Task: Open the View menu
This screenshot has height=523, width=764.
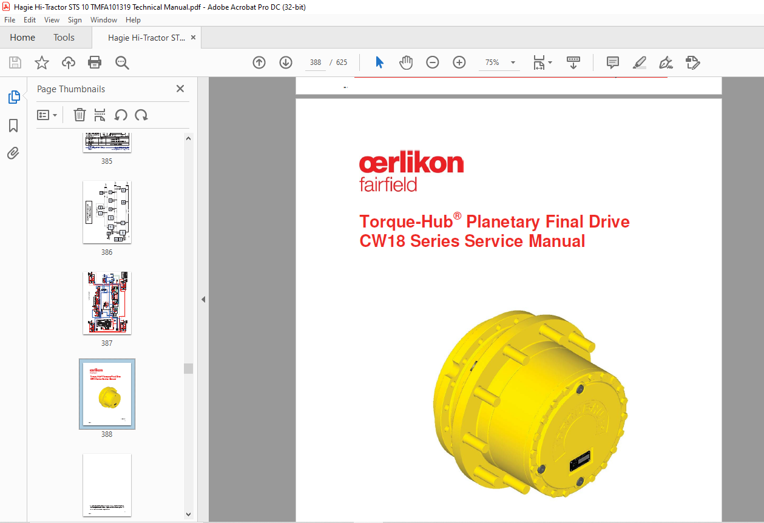Action: 52,20
